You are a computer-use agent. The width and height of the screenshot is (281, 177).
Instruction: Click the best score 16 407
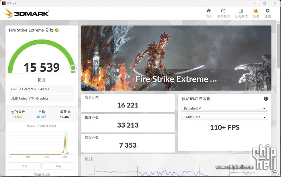[65, 117]
